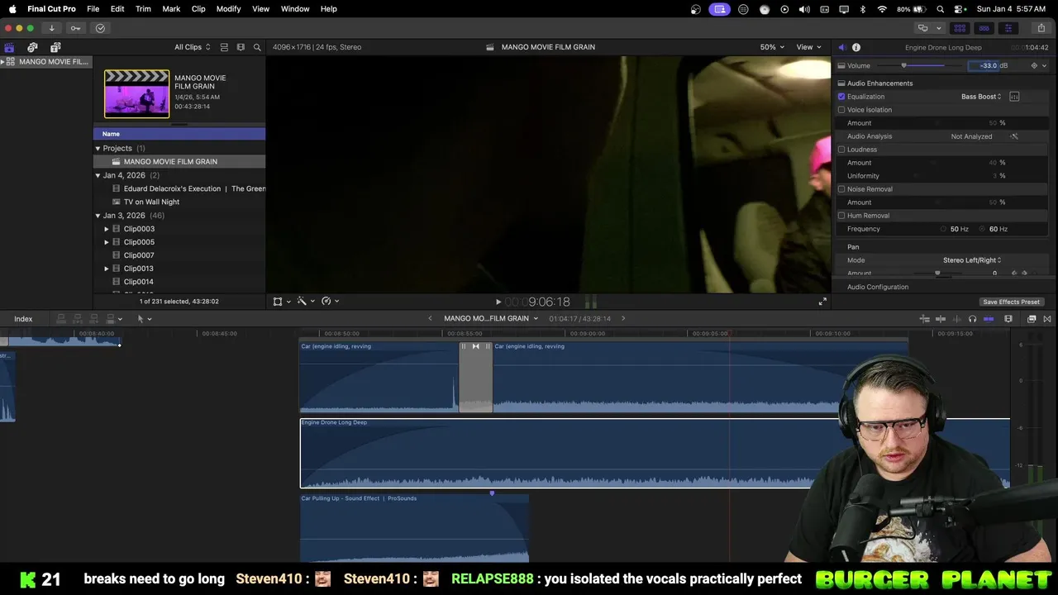
Task: Open Stereo Left/Right pan mode dropdown
Action: pos(972,260)
